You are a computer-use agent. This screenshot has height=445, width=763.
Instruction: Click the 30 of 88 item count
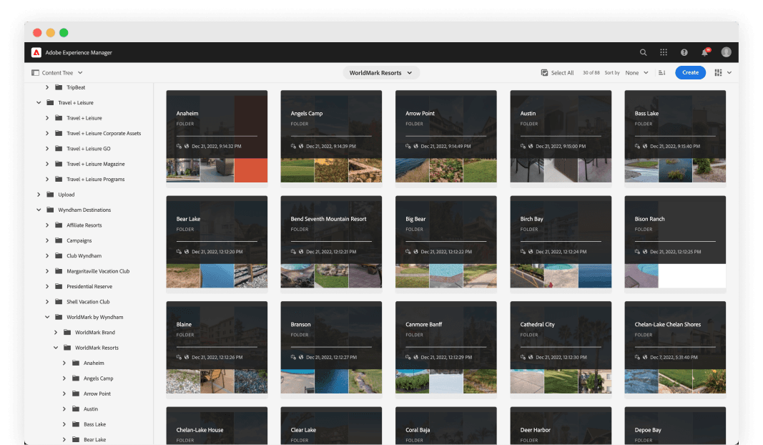[x=591, y=72]
